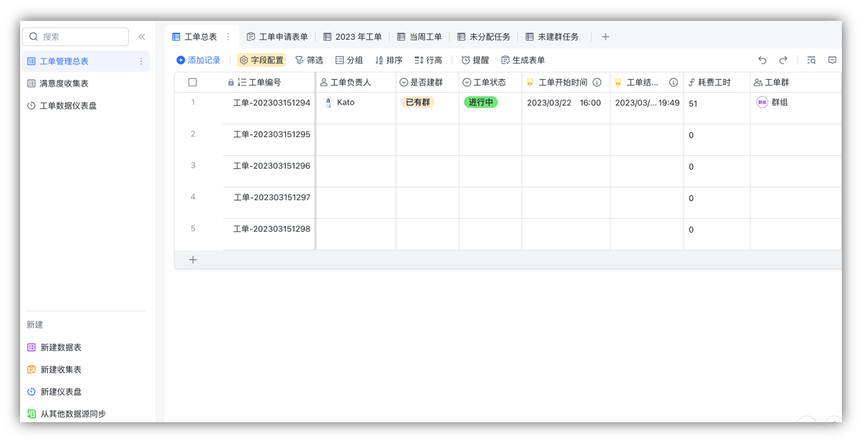Screen dimensions: 862x443
Task: Open 行高 row height options
Action: click(428, 60)
